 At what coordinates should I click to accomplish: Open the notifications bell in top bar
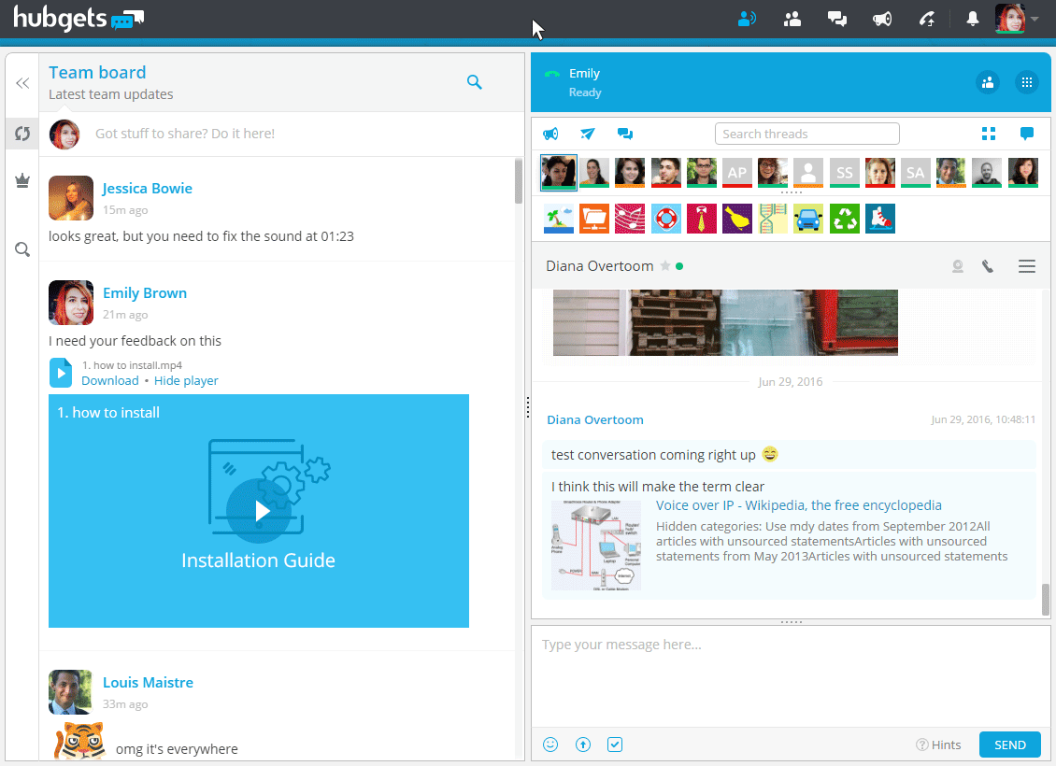pos(973,19)
